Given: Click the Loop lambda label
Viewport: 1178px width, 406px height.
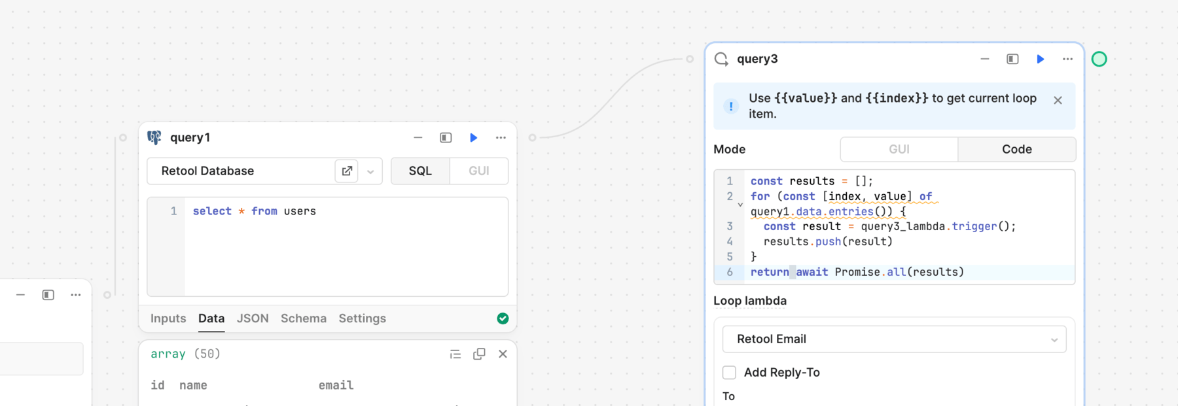Looking at the screenshot, I should [x=750, y=301].
